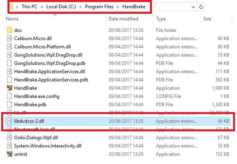Click the CONFIG File type cell
Screen dimensions: 237x164
coord(169,96)
